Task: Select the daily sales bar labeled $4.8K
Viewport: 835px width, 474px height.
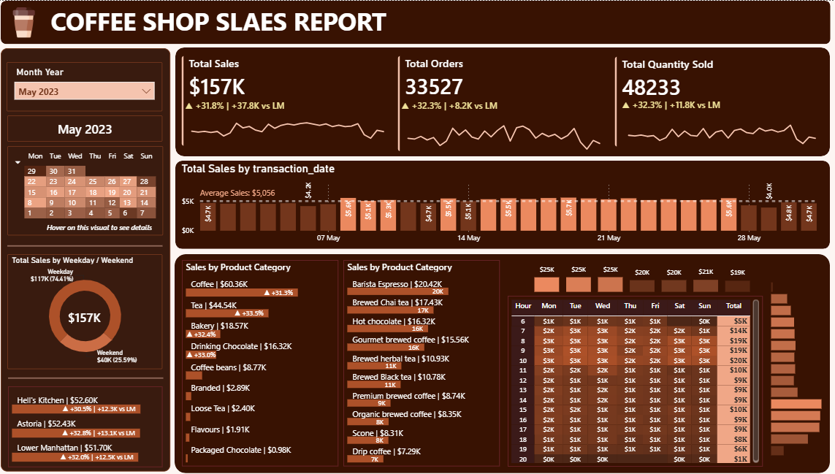Action: [789, 217]
